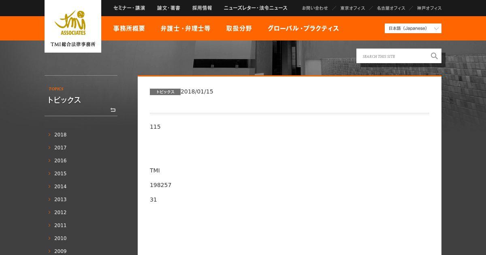Image resolution: width=486 pixels, height=255 pixels.
Task: Select 2011 in the year list
Action: click(60, 225)
